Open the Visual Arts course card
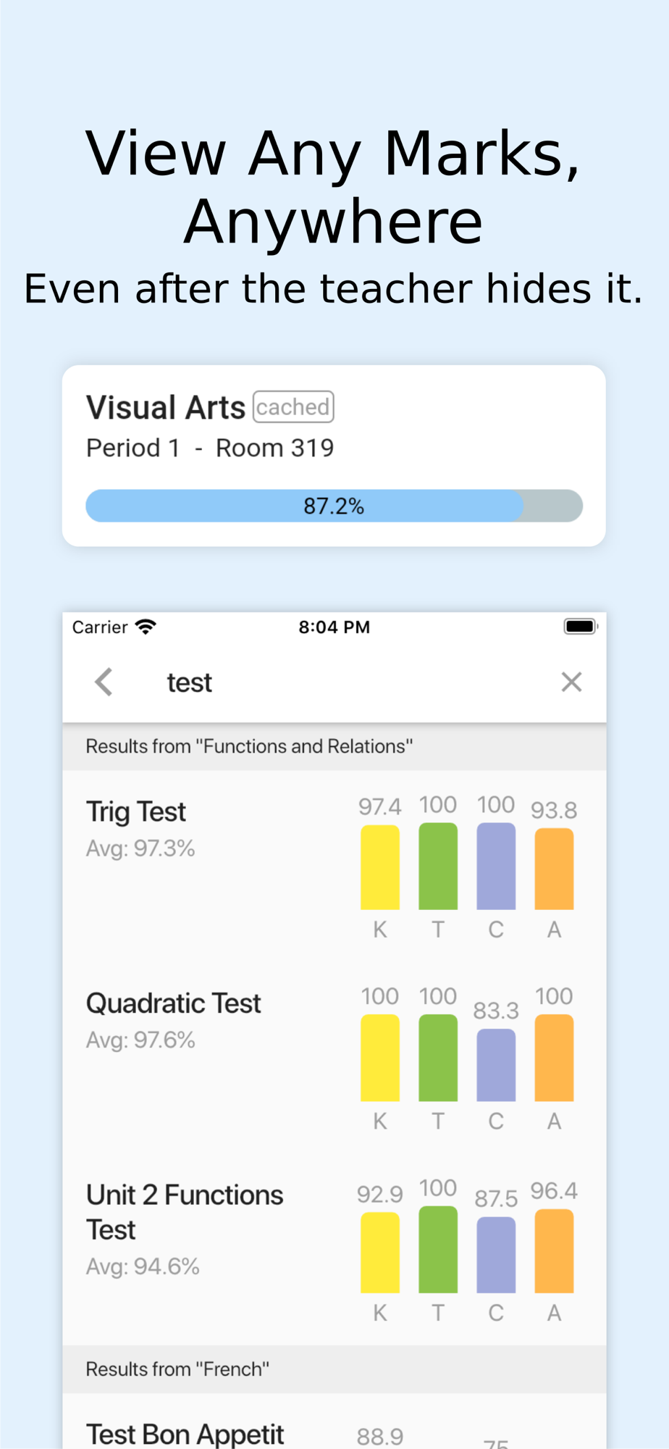 tap(334, 456)
